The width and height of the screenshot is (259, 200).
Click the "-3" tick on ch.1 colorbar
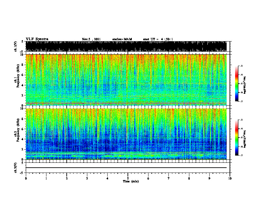click(x=241, y=66)
